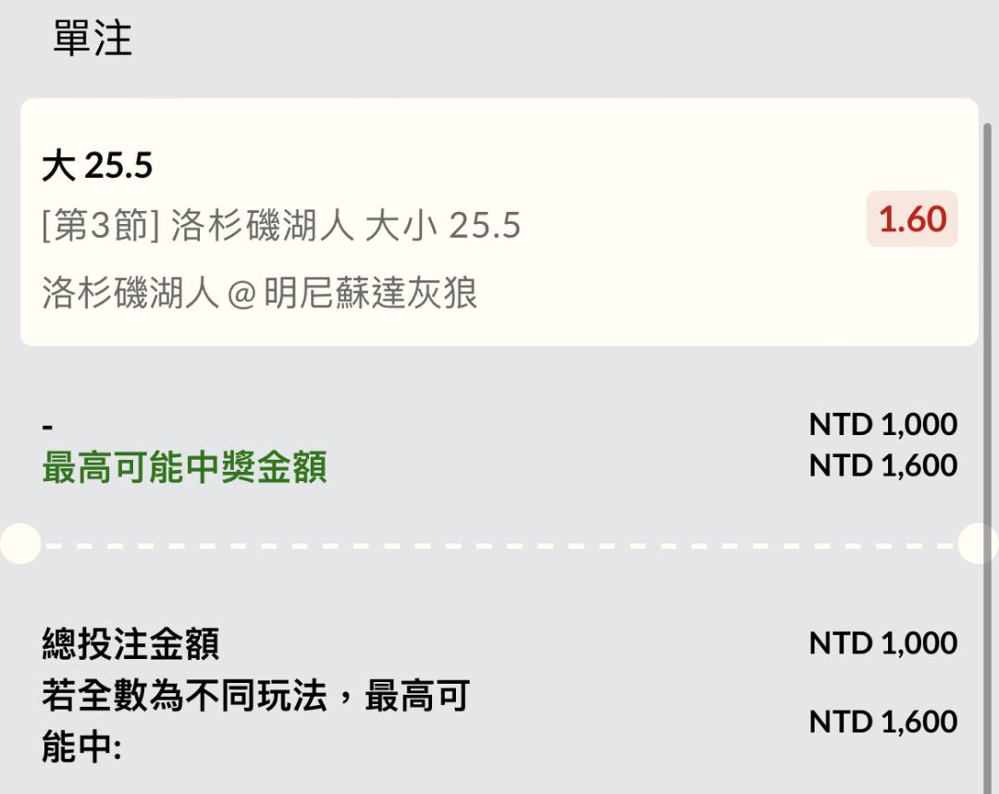Click the 單注 heading at top
999x794 pixels.
pos(92,40)
